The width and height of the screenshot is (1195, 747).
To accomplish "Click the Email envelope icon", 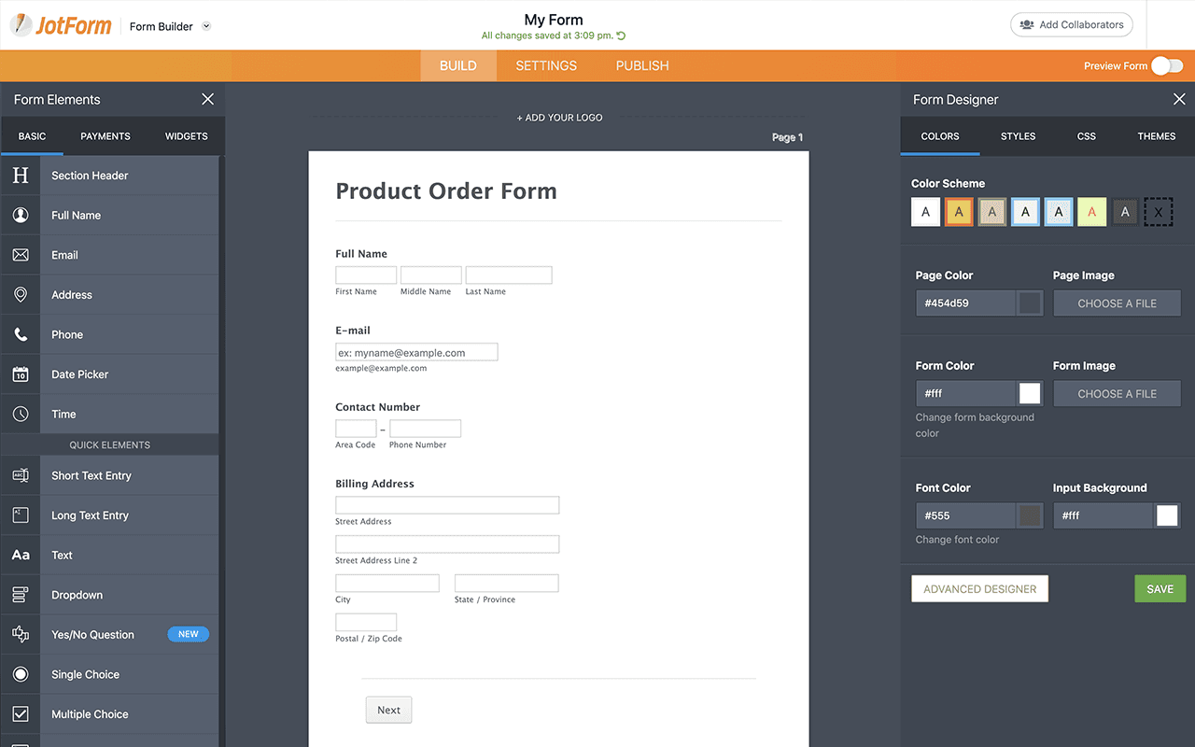I will click(x=21, y=255).
